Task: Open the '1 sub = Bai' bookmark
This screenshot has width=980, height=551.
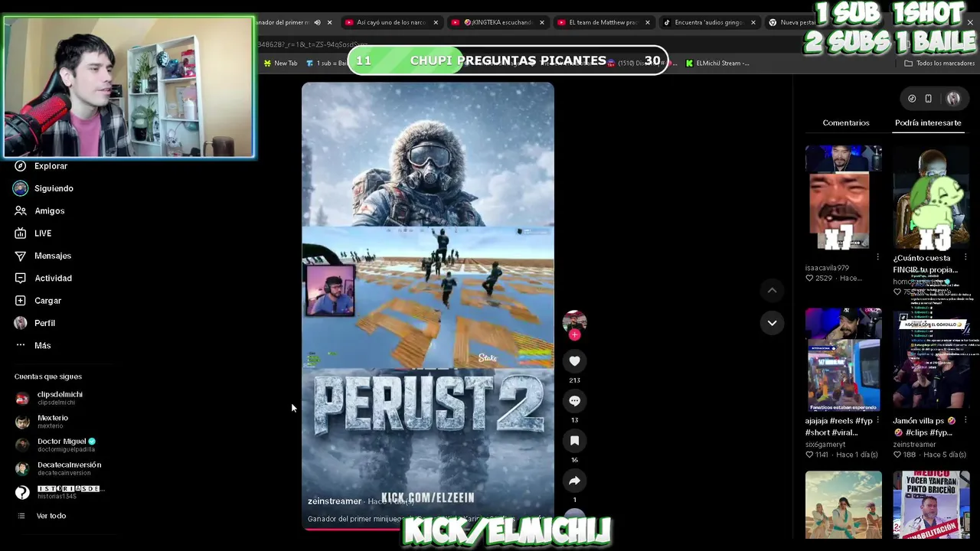Action: coord(326,64)
